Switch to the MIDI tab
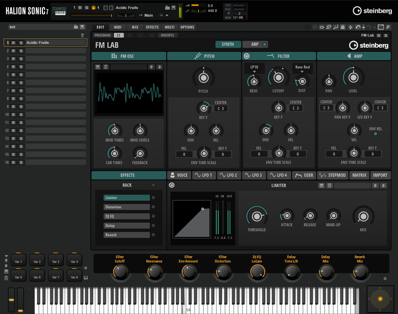Viewport: 398px width, 314px height. (118, 27)
